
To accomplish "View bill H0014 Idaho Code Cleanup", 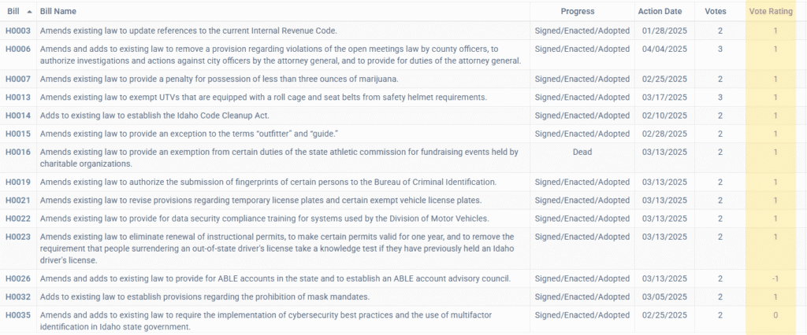I will [17, 116].
